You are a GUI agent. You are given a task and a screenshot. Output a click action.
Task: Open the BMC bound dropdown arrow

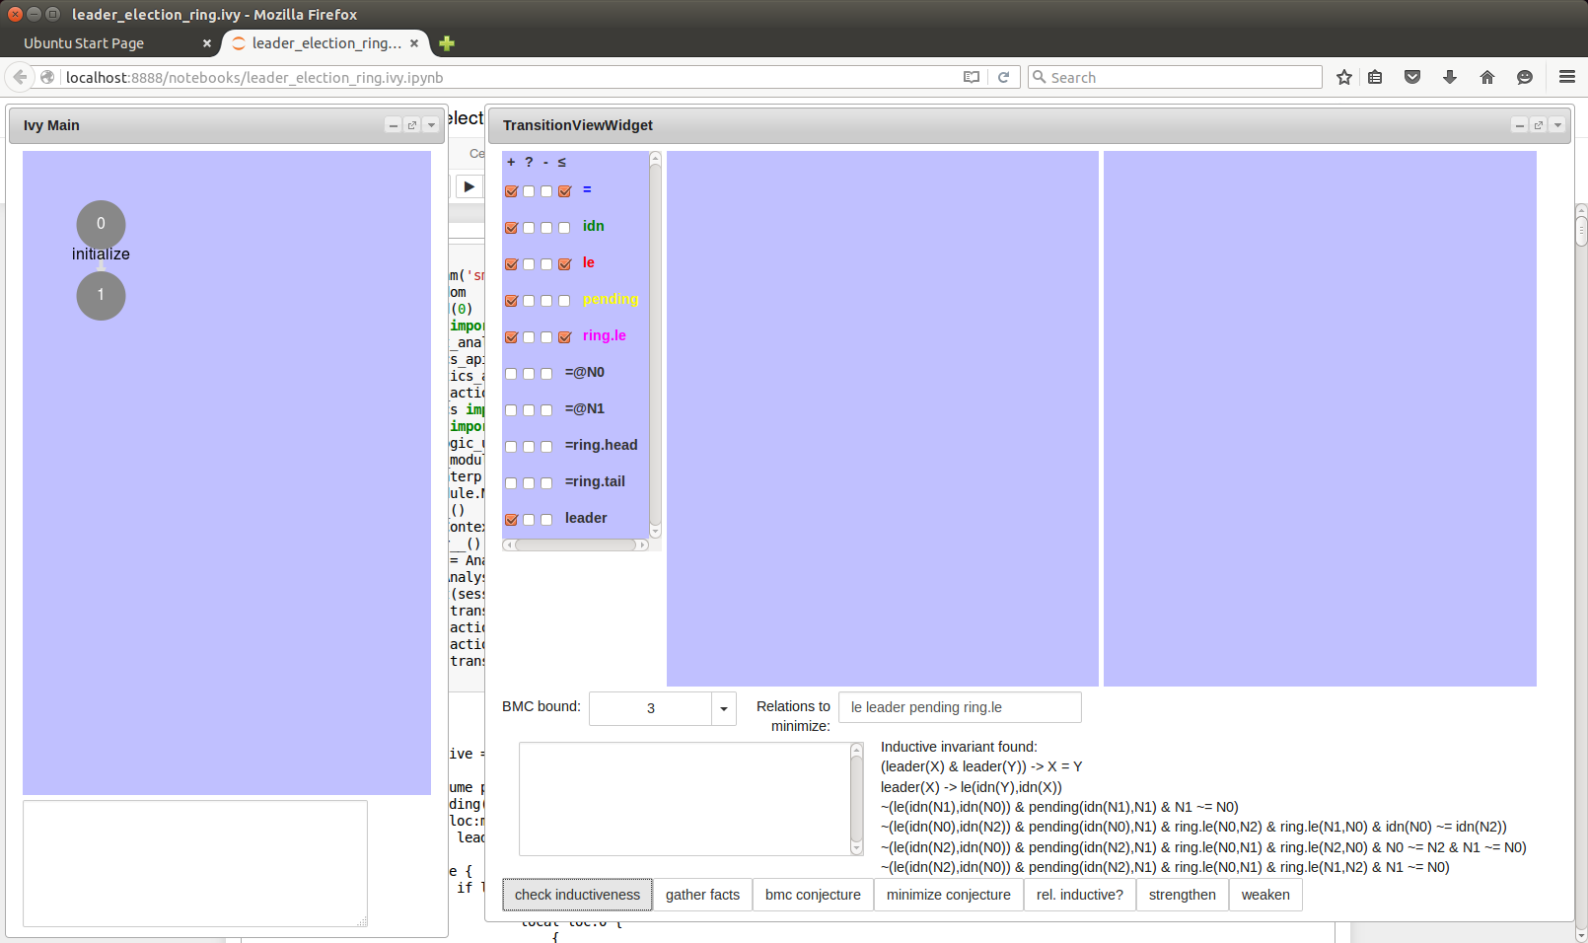coord(724,708)
